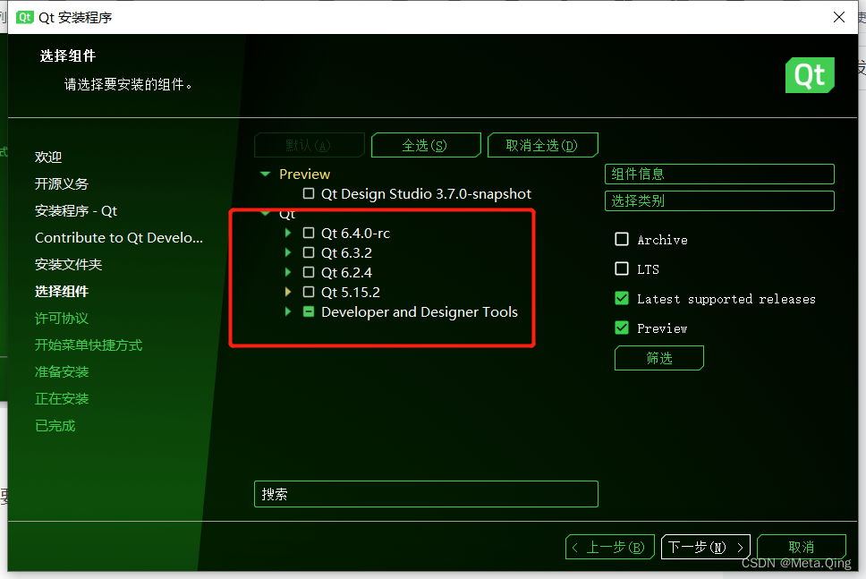Select the 准备安装 step in sidebar
866x579 pixels.
pyautogui.click(x=62, y=371)
